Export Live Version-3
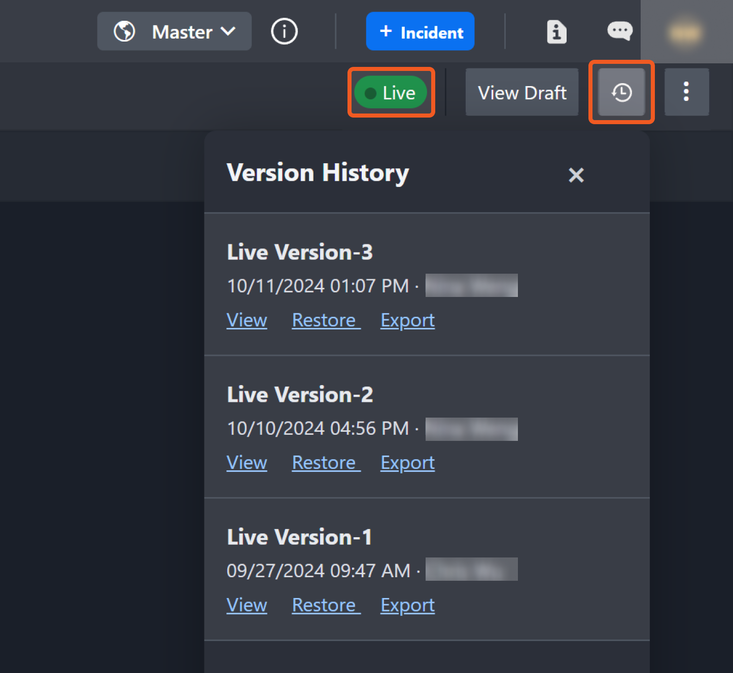The image size is (733, 673). click(407, 320)
